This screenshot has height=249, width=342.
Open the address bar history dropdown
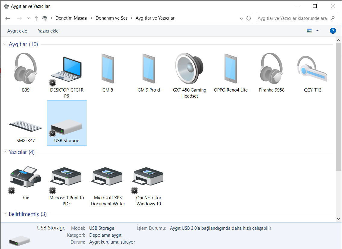pos(241,18)
